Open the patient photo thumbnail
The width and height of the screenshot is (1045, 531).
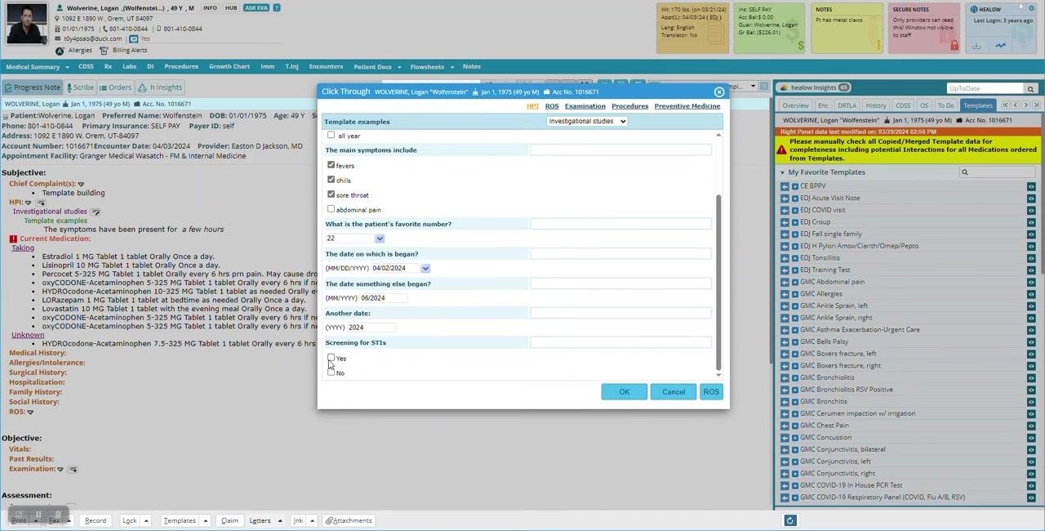[x=27, y=24]
